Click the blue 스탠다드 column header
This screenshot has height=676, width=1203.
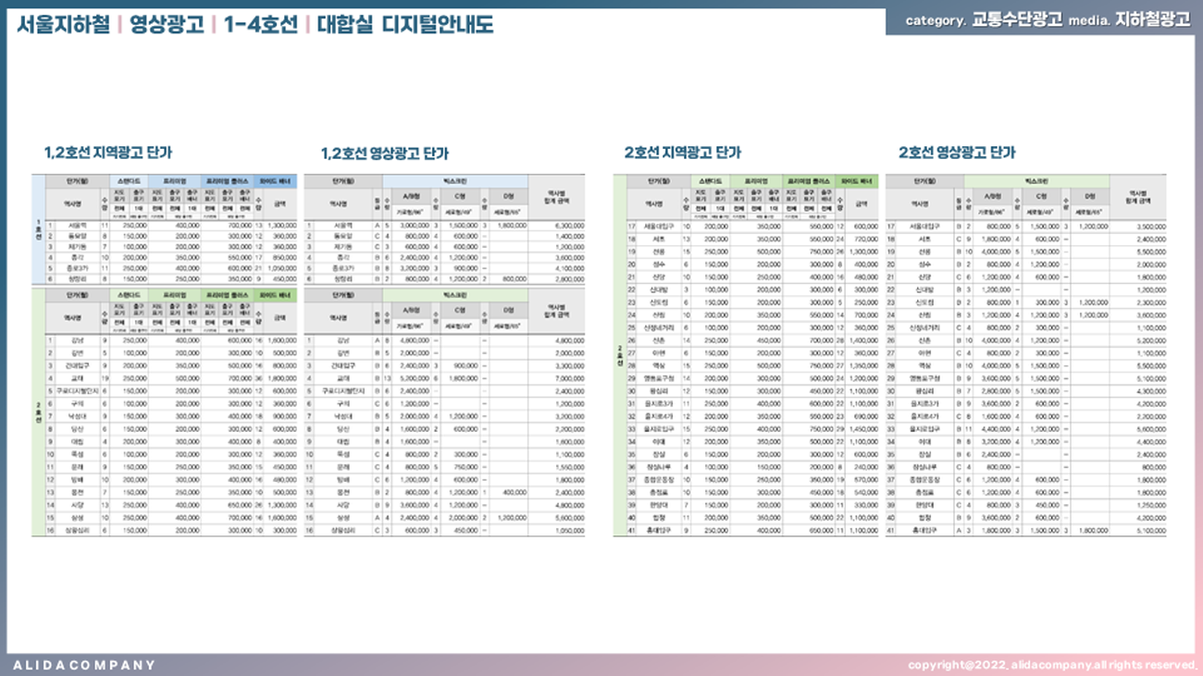130,181
